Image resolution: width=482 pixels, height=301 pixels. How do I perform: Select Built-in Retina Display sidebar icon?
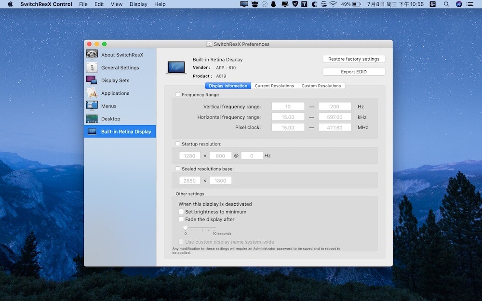coord(92,131)
